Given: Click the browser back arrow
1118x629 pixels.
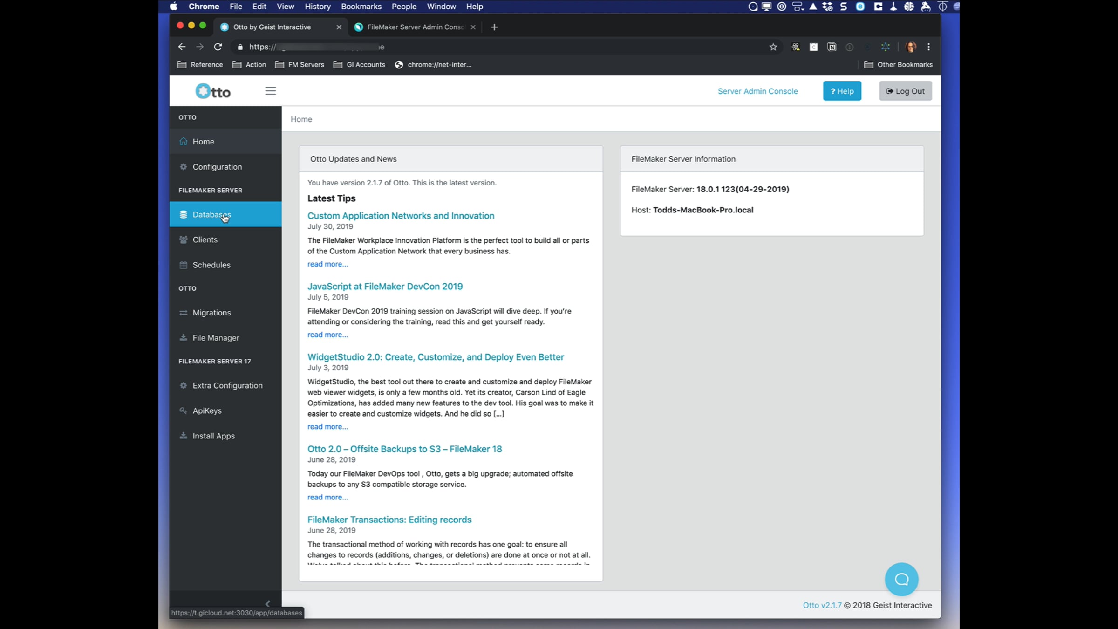Looking at the screenshot, I should 182,47.
